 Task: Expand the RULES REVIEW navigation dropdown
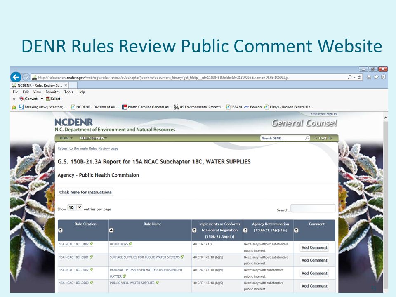tap(93, 138)
